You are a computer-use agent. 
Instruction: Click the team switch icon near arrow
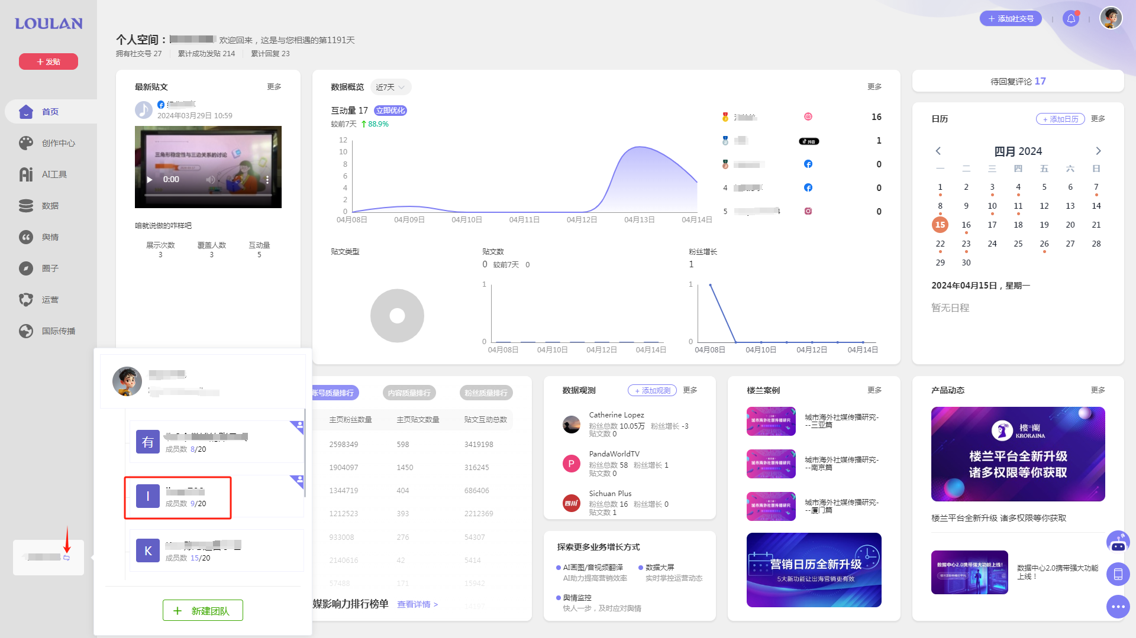[x=67, y=558]
